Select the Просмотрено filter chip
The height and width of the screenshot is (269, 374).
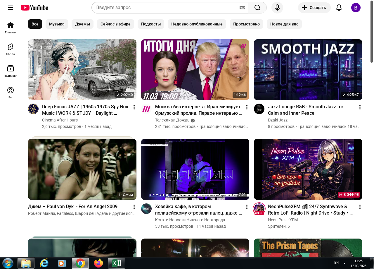point(246,24)
